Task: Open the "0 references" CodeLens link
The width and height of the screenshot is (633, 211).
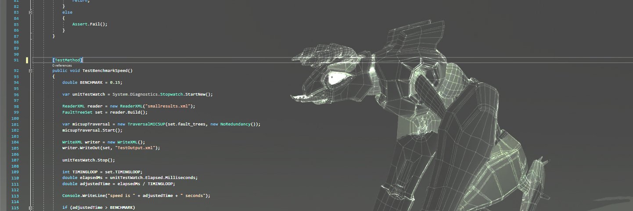Action: (62, 65)
